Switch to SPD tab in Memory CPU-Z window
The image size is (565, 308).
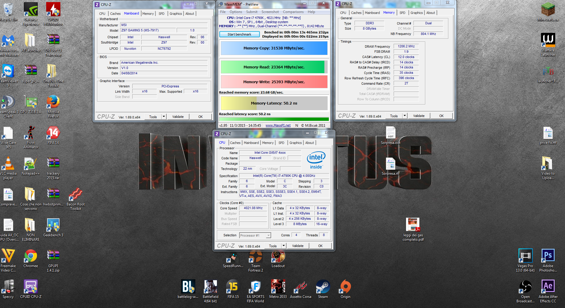pos(403,13)
